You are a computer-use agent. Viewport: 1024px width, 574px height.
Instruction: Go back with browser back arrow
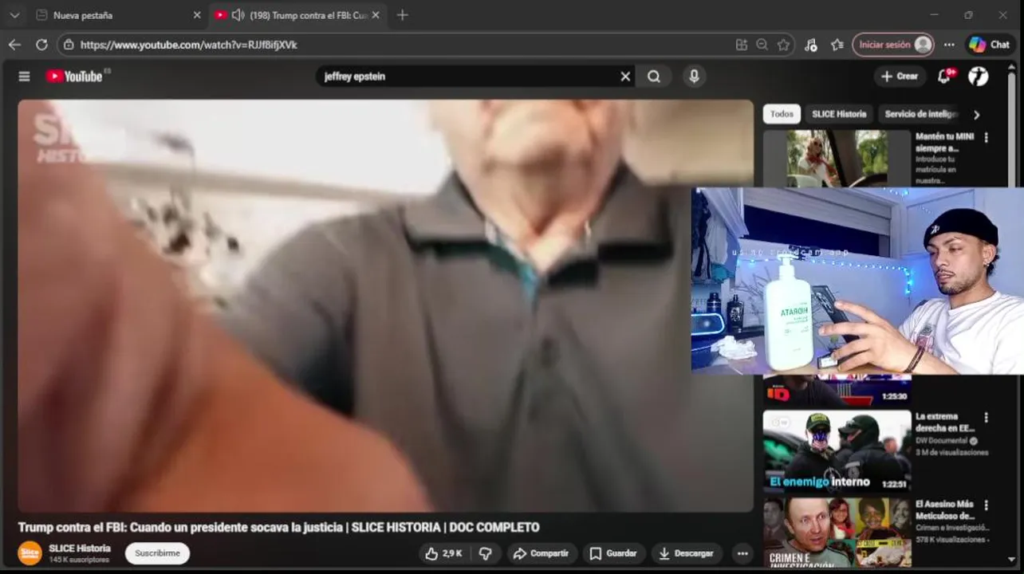14,45
